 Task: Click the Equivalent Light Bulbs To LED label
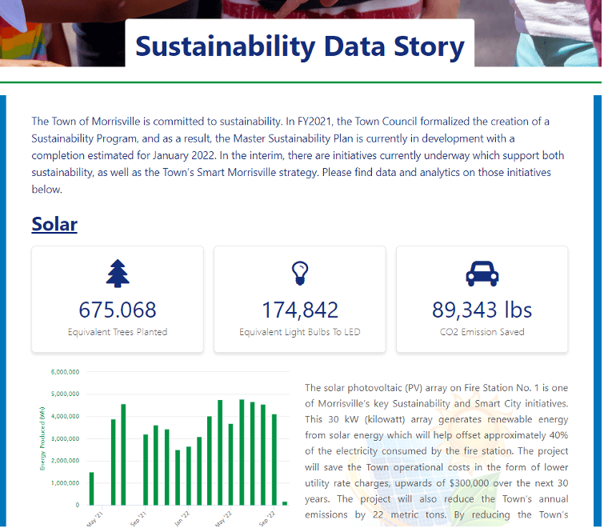(300, 332)
